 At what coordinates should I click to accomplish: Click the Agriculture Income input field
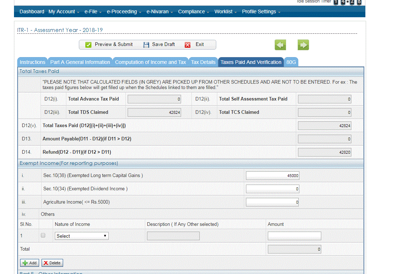click(273, 202)
